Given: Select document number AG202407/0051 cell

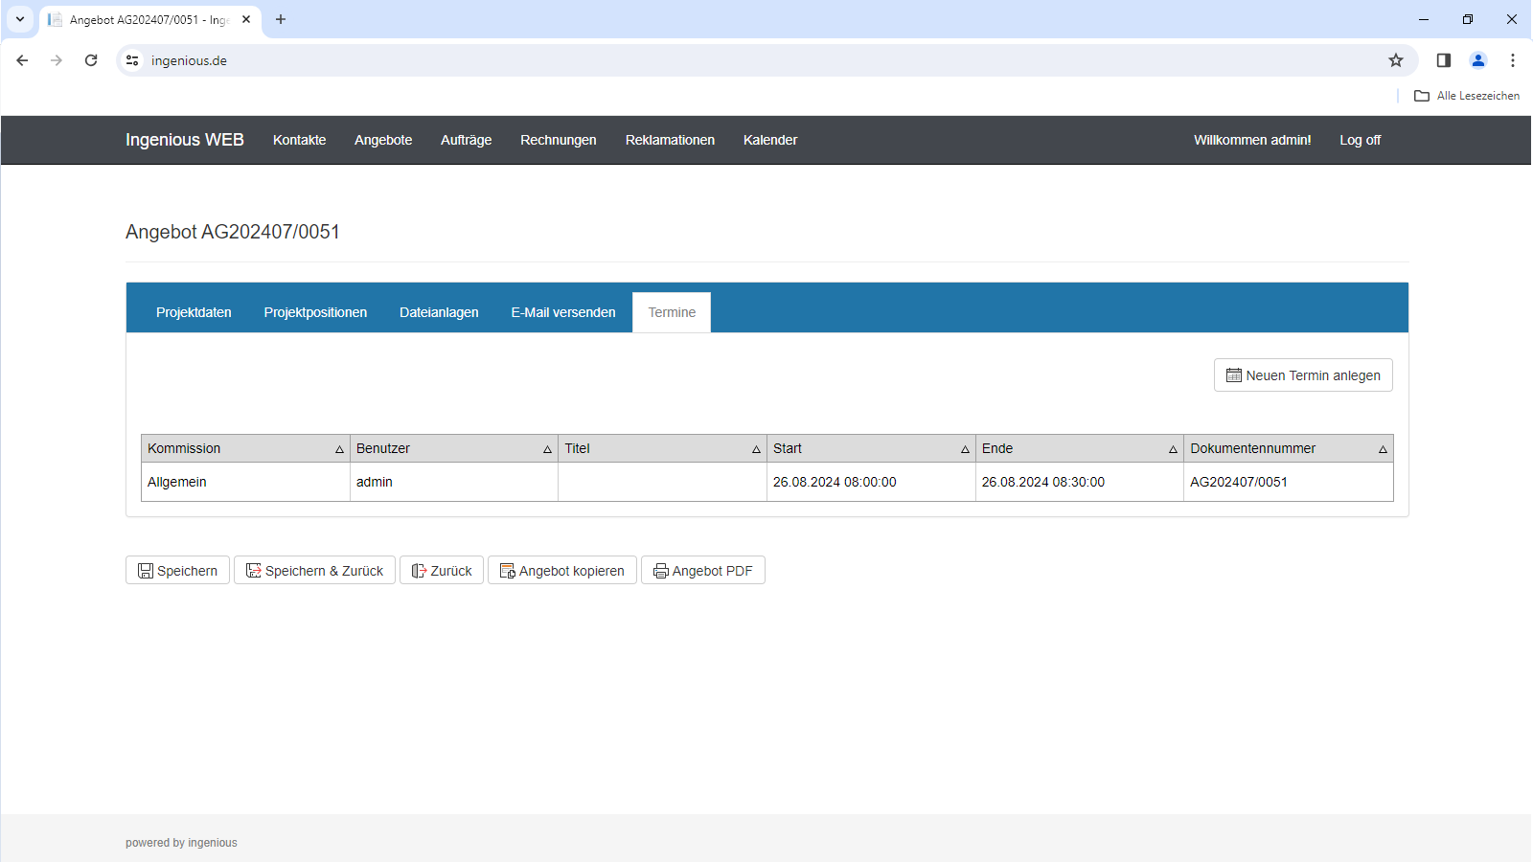Looking at the screenshot, I should [1289, 482].
